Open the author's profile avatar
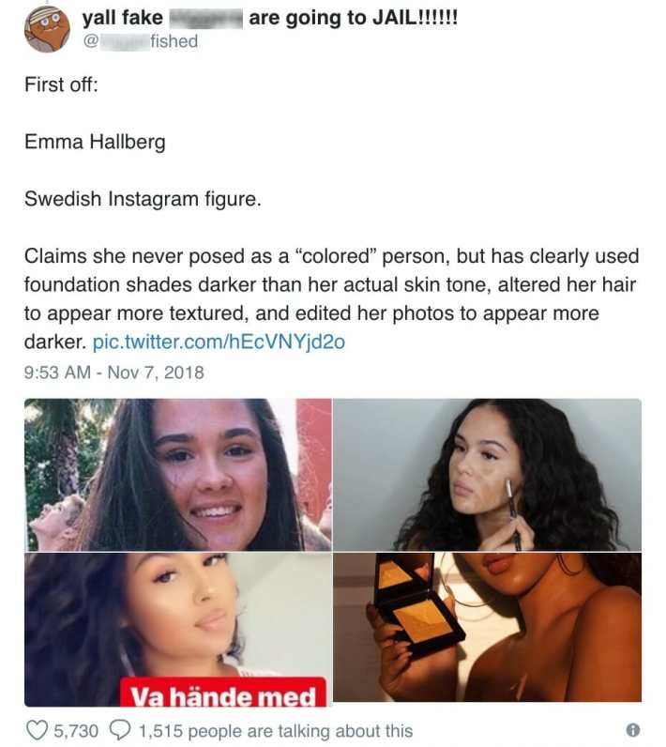 coord(47,29)
